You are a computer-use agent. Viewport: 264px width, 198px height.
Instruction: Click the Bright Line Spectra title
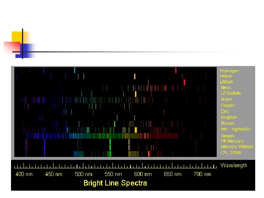tap(115, 183)
